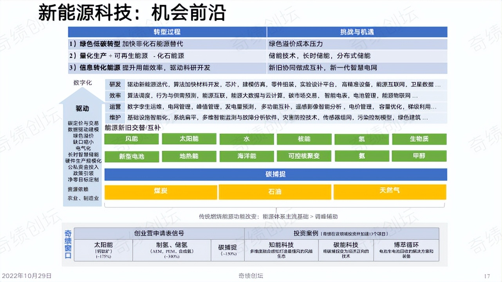Select the 煤炭 yellow block
Screen dimensions: 502x282
[x=161, y=192]
